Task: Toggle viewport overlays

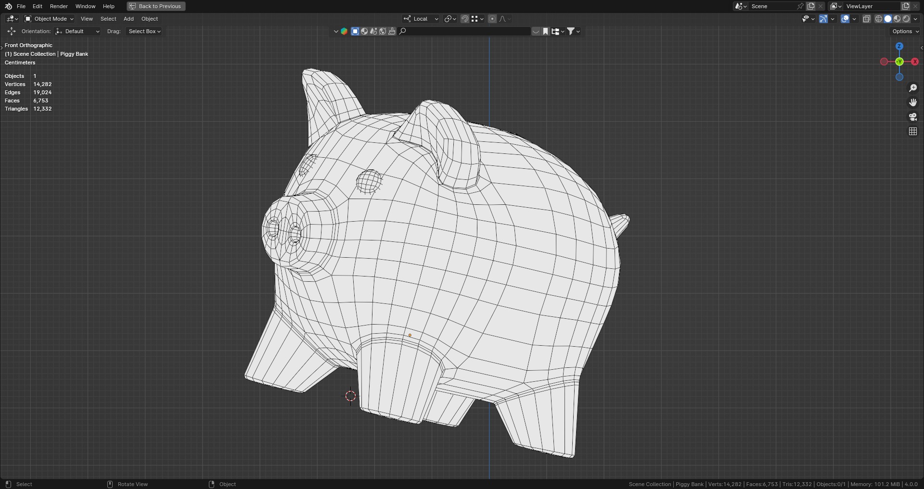Action: pos(845,19)
